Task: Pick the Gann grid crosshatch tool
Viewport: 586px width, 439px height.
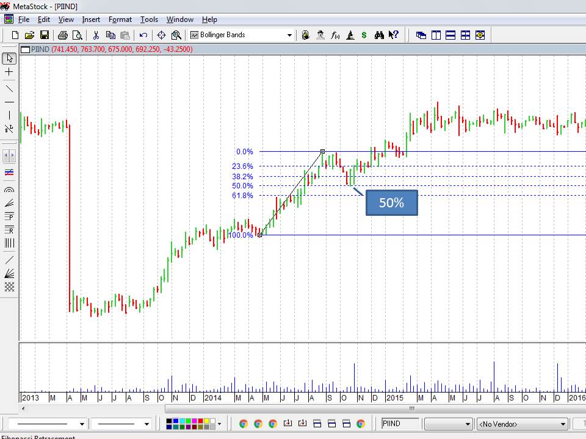Action: click(x=9, y=287)
